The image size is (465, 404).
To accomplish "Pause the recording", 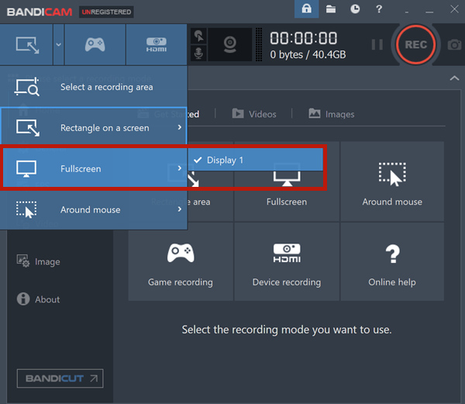I will pyautogui.click(x=377, y=44).
